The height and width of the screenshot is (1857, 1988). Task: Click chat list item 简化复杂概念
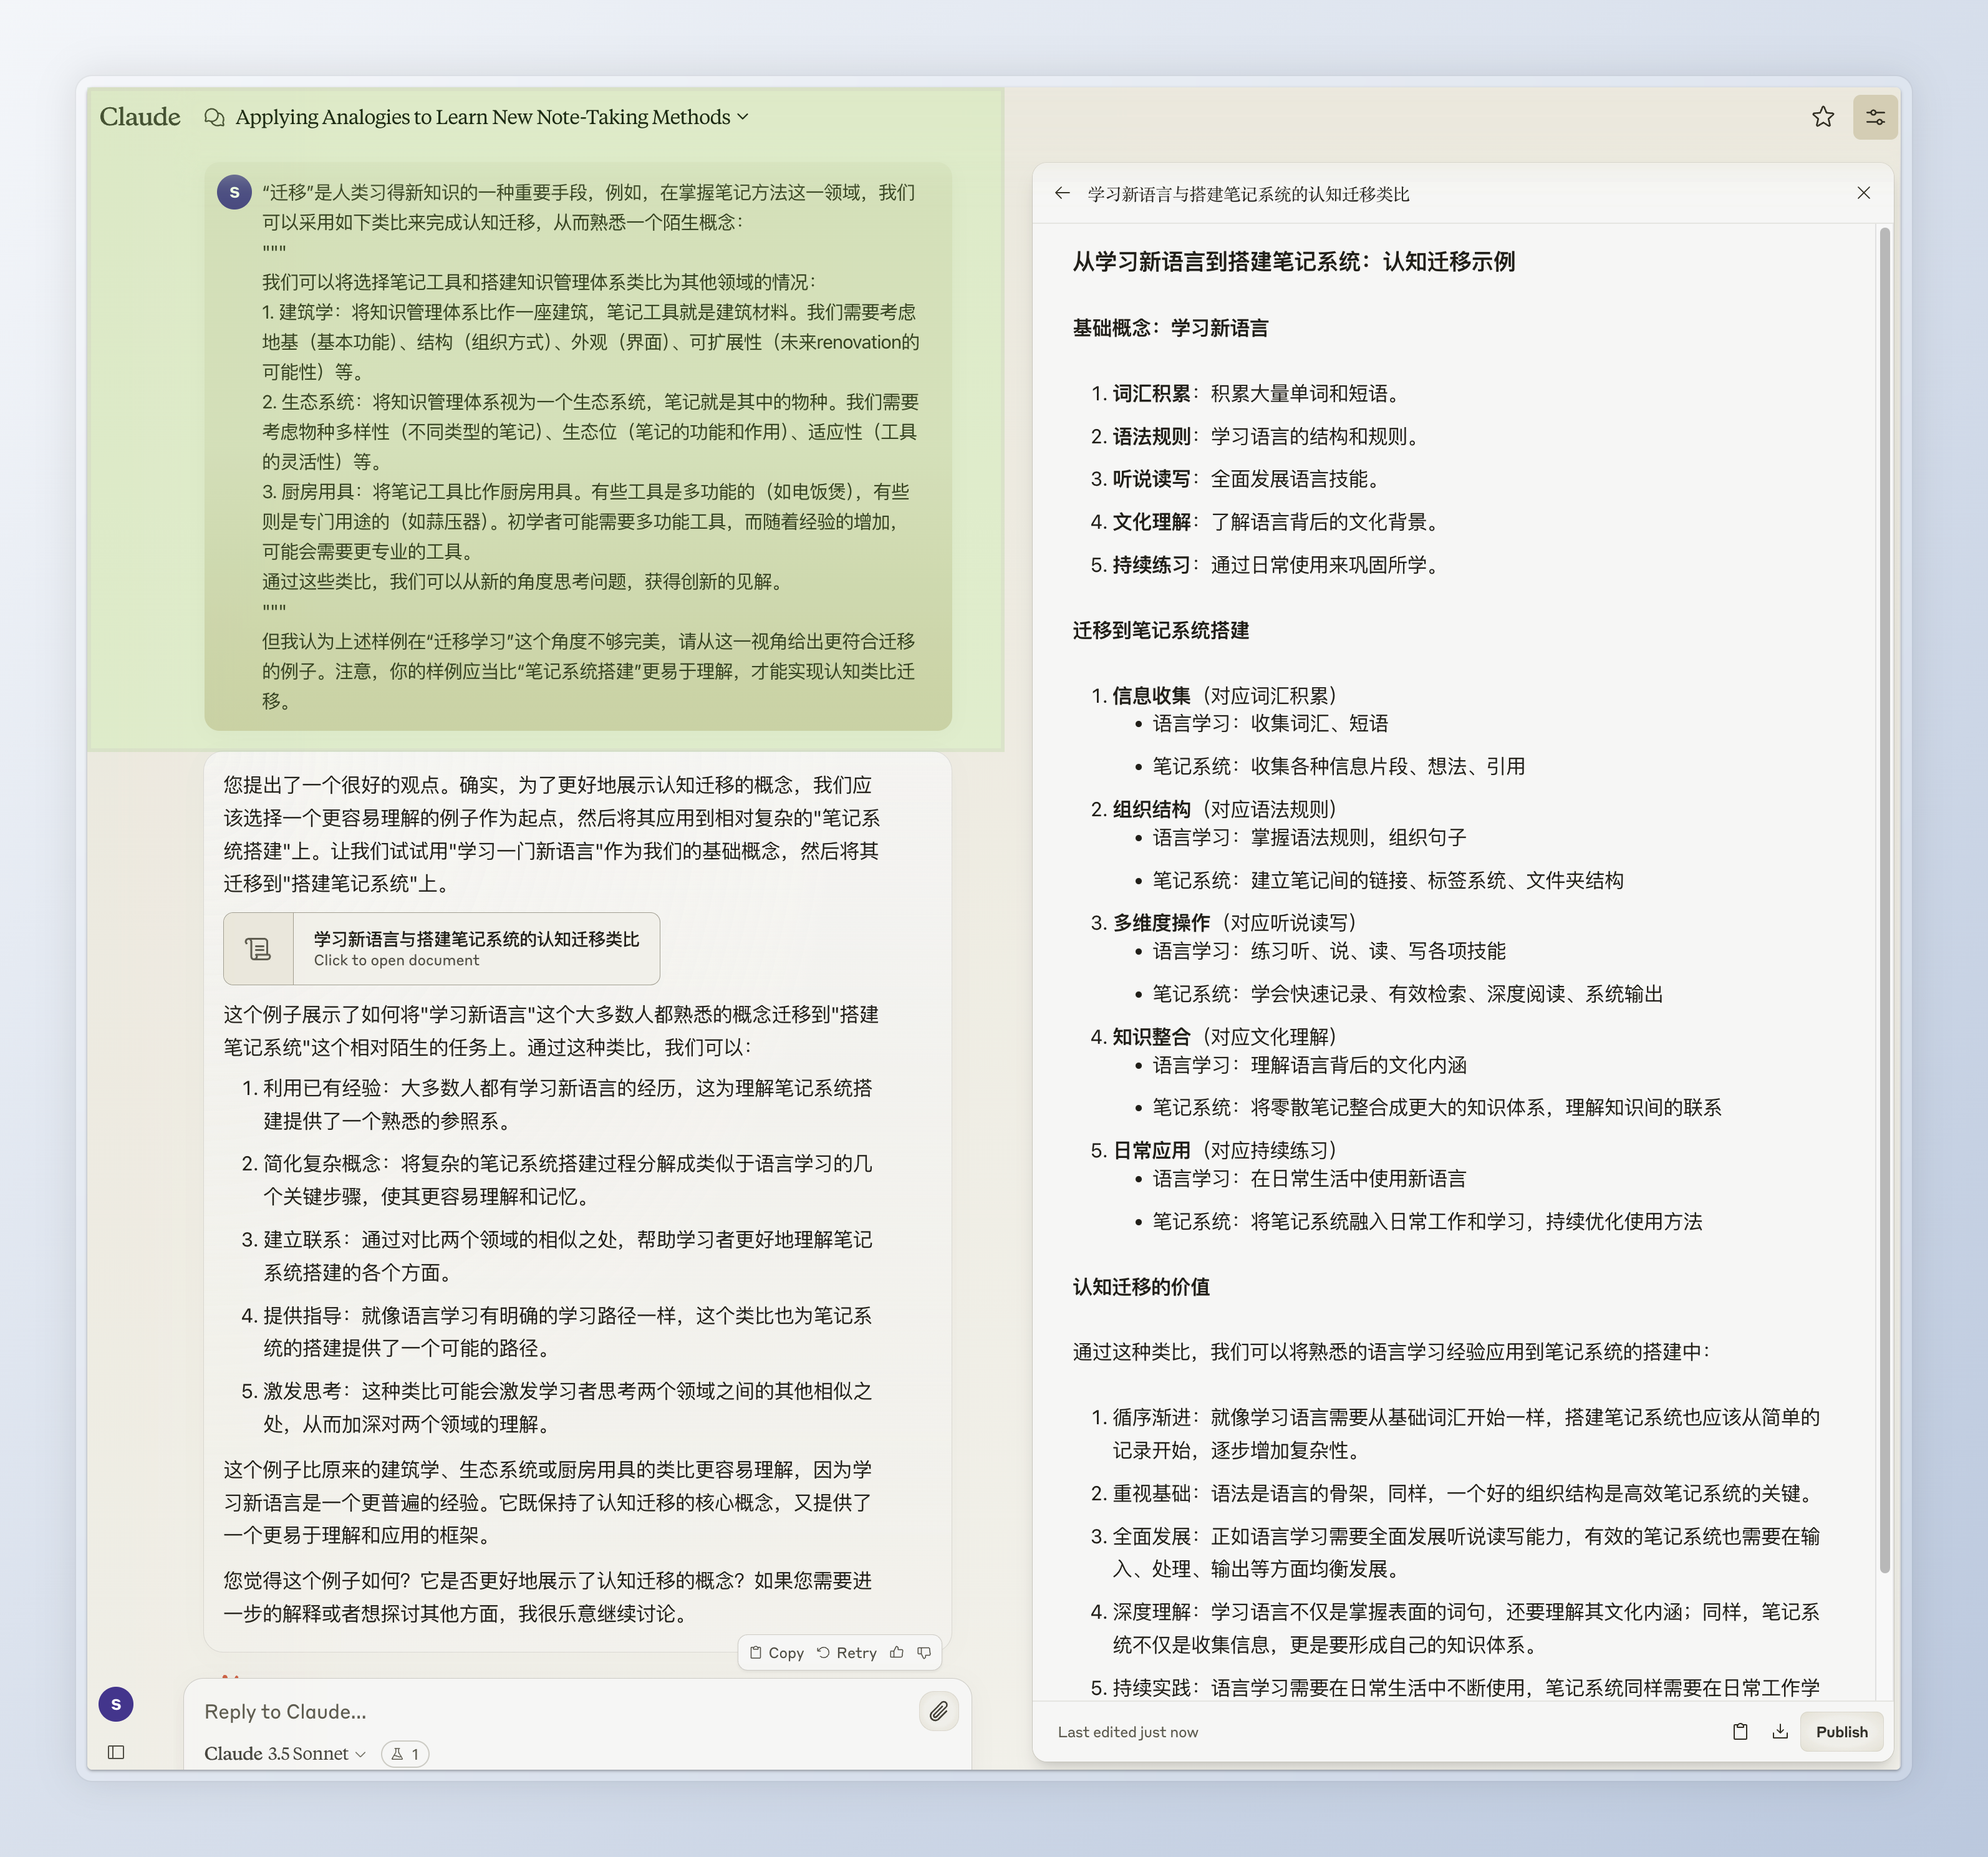click(558, 1180)
